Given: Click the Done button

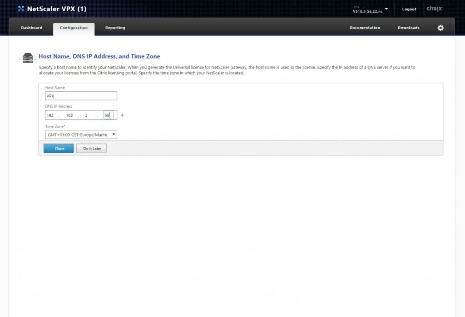Looking at the screenshot, I should (x=58, y=148).
